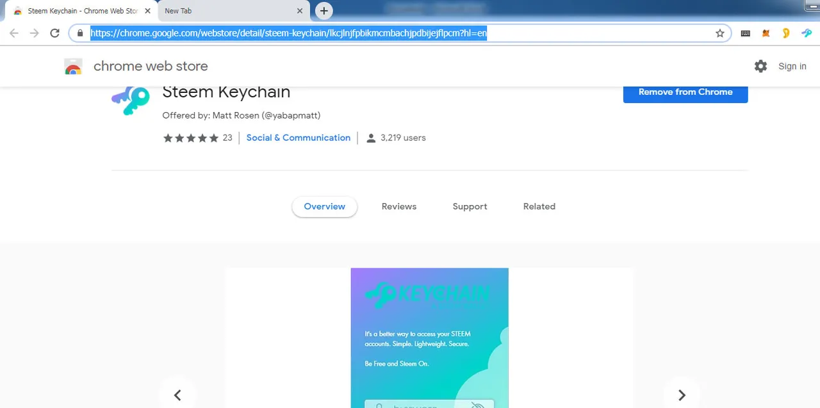Open the 23 ratings count
The width and height of the screenshot is (820, 408).
(227, 138)
